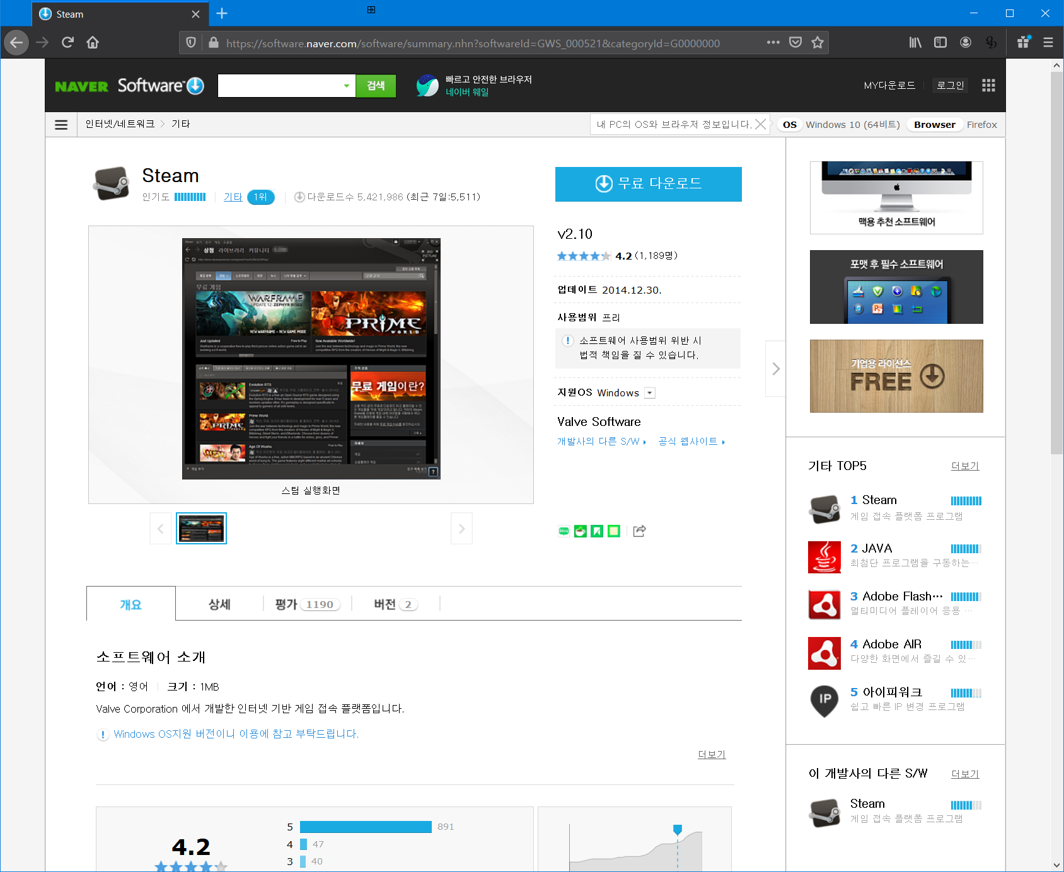
Task: Share to Naver cafe icon
Action: click(581, 531)
